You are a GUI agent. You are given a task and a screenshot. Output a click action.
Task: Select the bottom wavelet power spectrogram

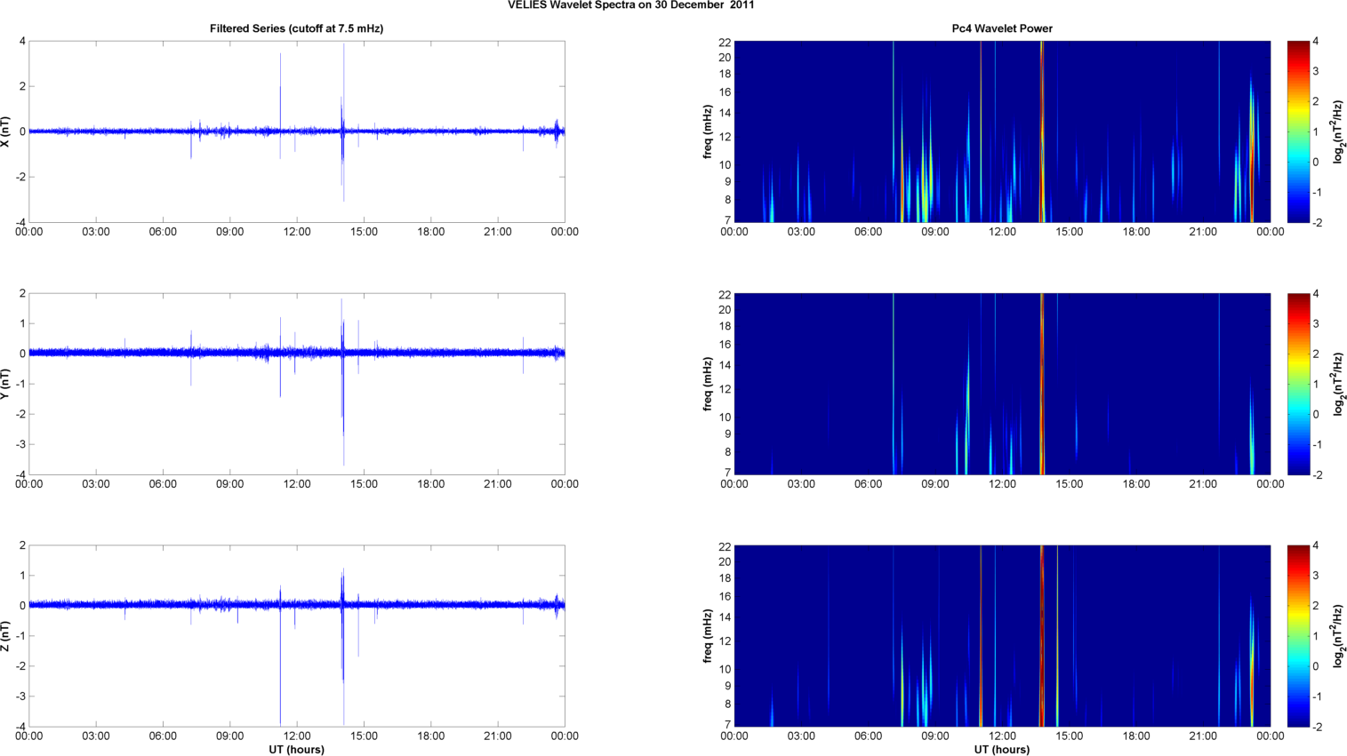1002,636
